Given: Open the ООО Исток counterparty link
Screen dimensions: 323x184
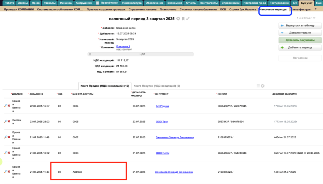Looking at the screenshot, I should click(162, 153).
